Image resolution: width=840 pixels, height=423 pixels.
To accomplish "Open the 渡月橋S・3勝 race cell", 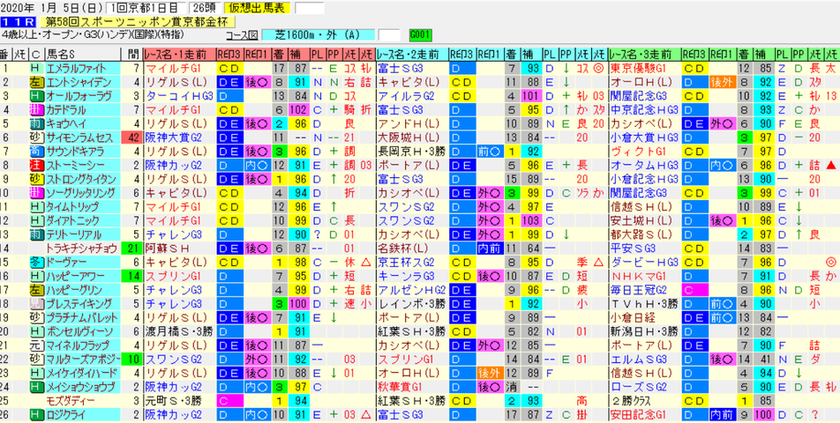I will click(x=179, y=331).
